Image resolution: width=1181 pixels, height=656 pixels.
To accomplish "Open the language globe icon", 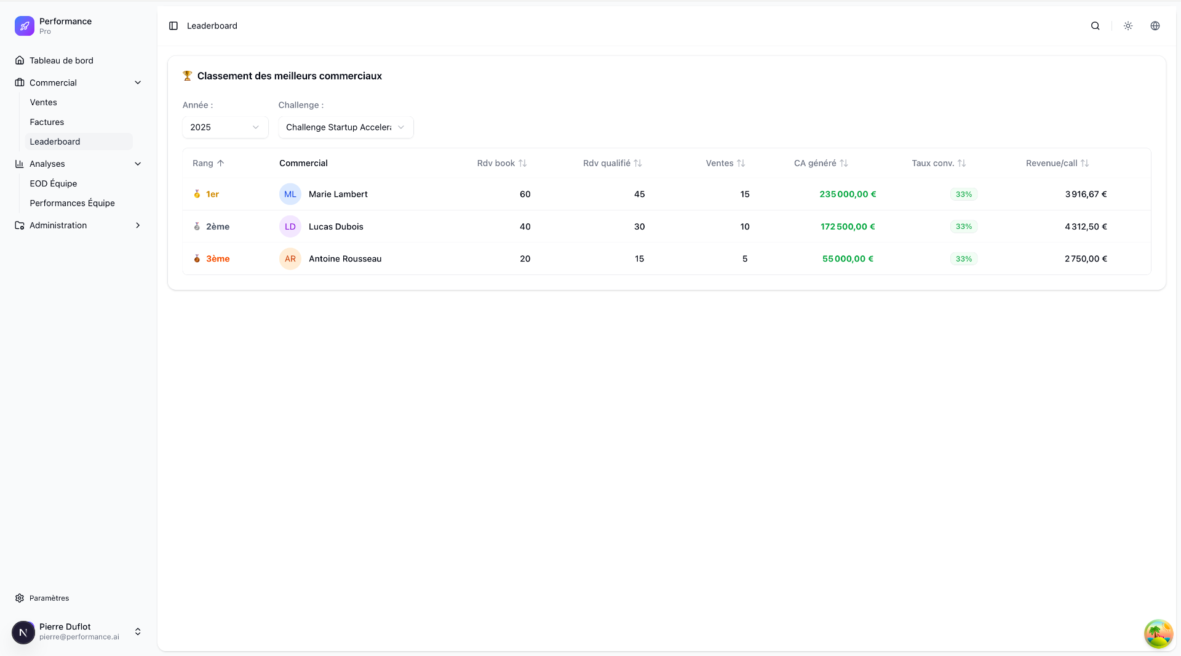I will click(x=1155, y=26).
